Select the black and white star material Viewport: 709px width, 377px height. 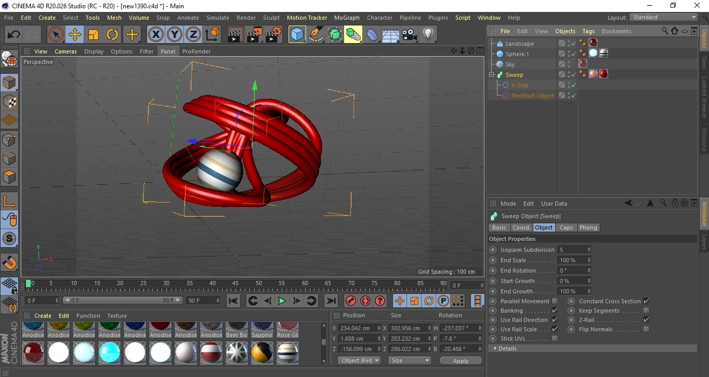click(237, 353)
